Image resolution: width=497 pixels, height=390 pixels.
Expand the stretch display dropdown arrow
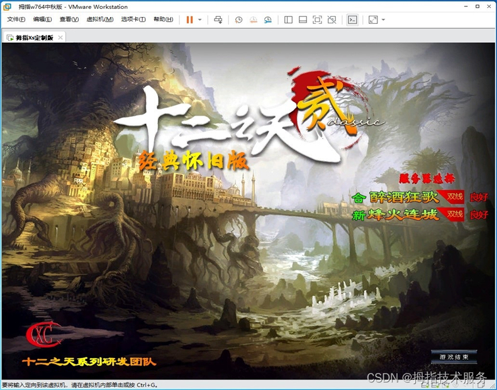(x=383, y=19)
